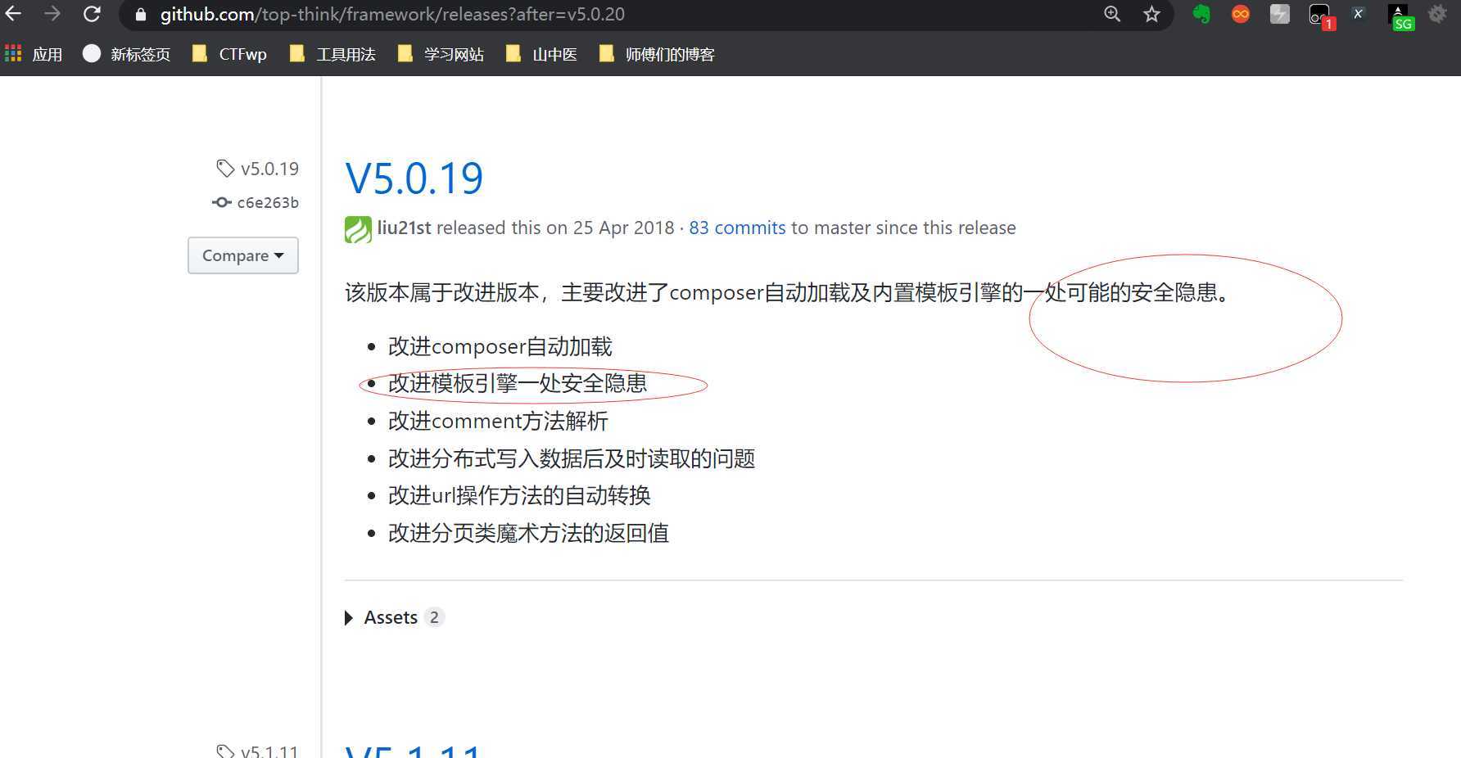Open the V5.0.19 release title link
Image resolution: width=1461 pixels, height=758 pixels.
tap(414, 178)
